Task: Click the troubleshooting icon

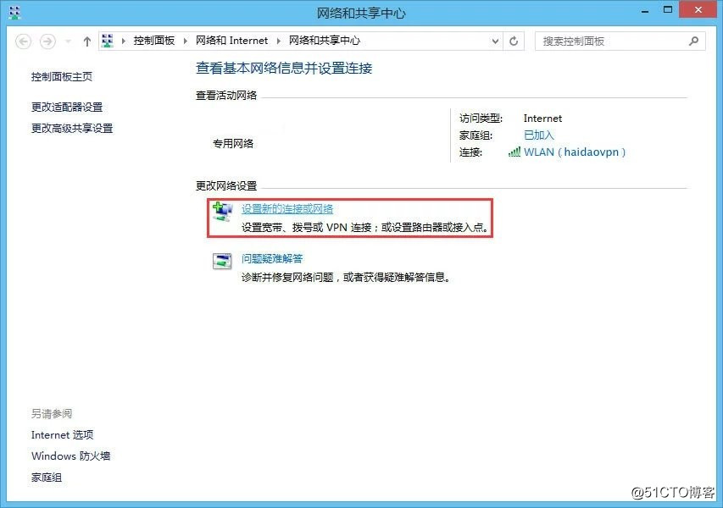Action: pyautogui.click(x=222, y=261)
